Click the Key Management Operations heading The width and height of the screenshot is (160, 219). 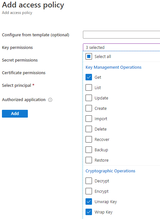pos(113,67)
